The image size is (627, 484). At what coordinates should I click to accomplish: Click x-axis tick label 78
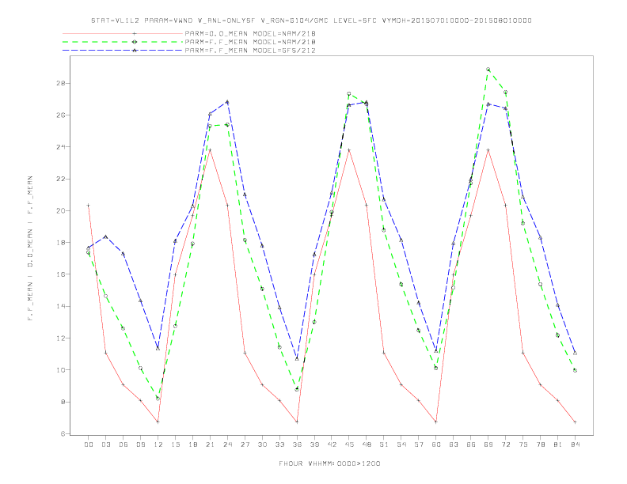[x=541, y=444]
